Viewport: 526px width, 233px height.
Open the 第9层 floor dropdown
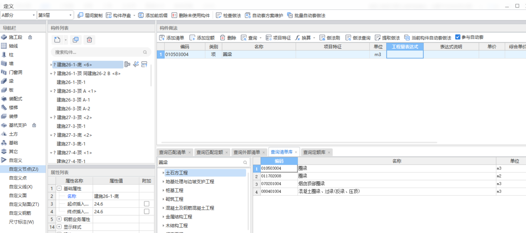coord(55,15)
